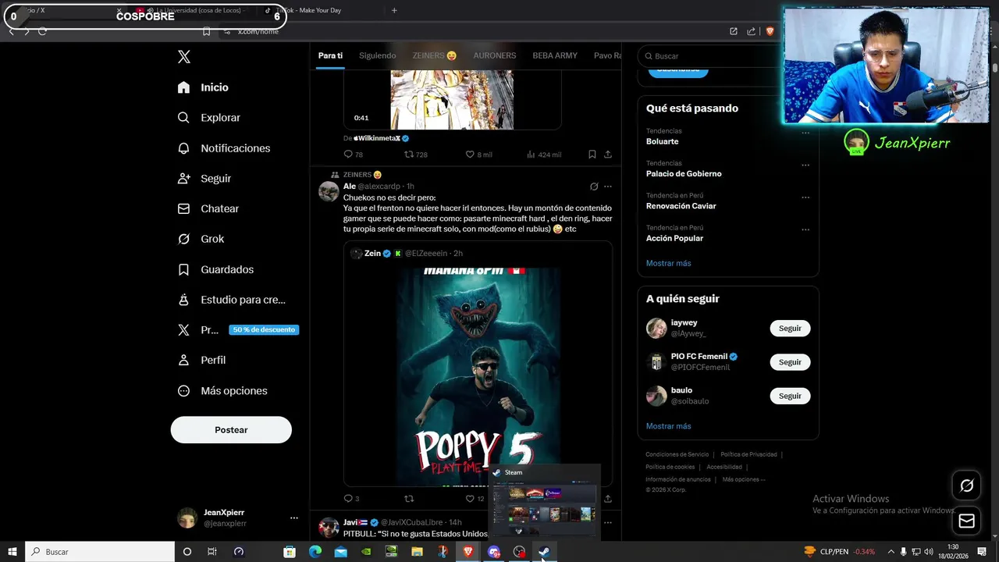Open Microsoft Edge from the taskbar
Image resolution: width=999 pixels, height=562 pixels.
click(315, 552)
